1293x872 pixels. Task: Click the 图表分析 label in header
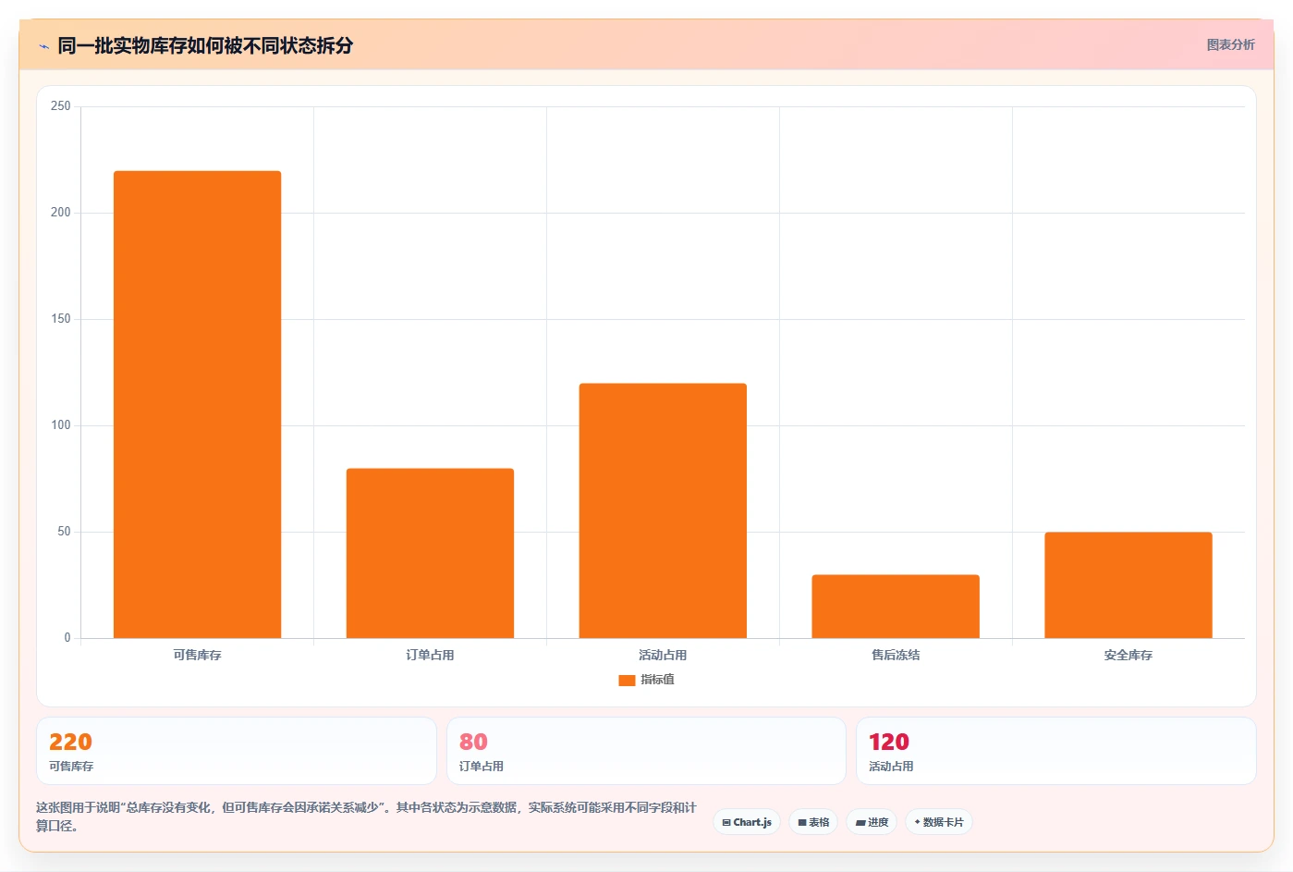click(1230, 44)
